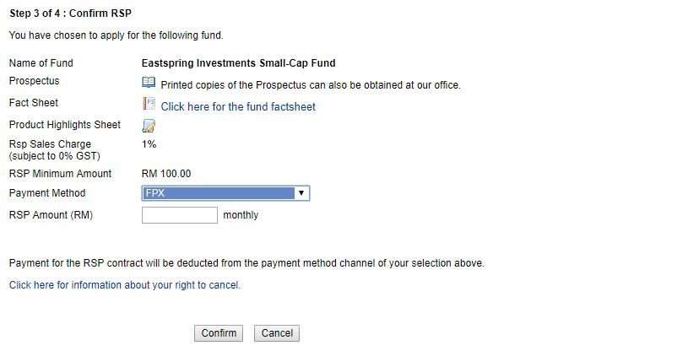Click the Product Highlights Sheet label
688x351 pixels.
(64, 125)
